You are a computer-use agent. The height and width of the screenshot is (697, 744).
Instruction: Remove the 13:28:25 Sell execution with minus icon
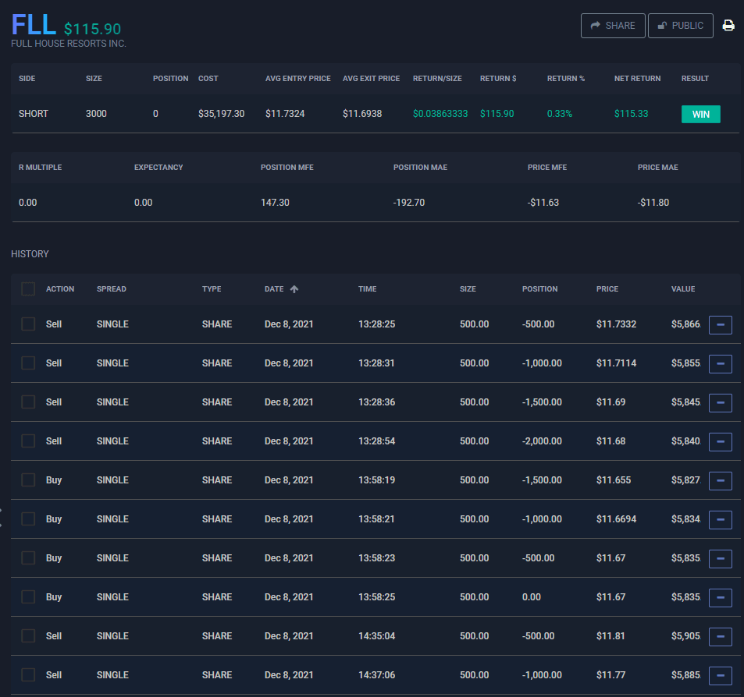point(720,324)
